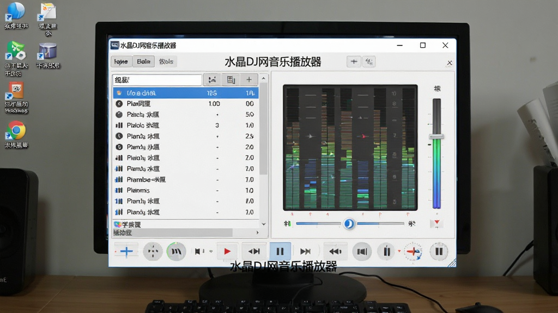The height and width of the screenshot is (313, 558).
Task: Click the round button with two vertical bars and a red arrow
Action: click(386, 251)
